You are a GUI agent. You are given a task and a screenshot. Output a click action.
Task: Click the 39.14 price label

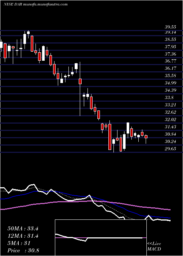point(170,32)
